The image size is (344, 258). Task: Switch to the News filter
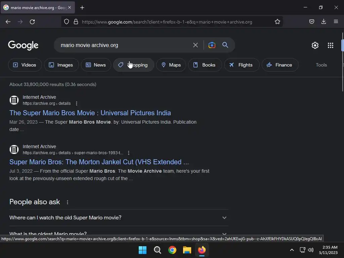[96, 65]
